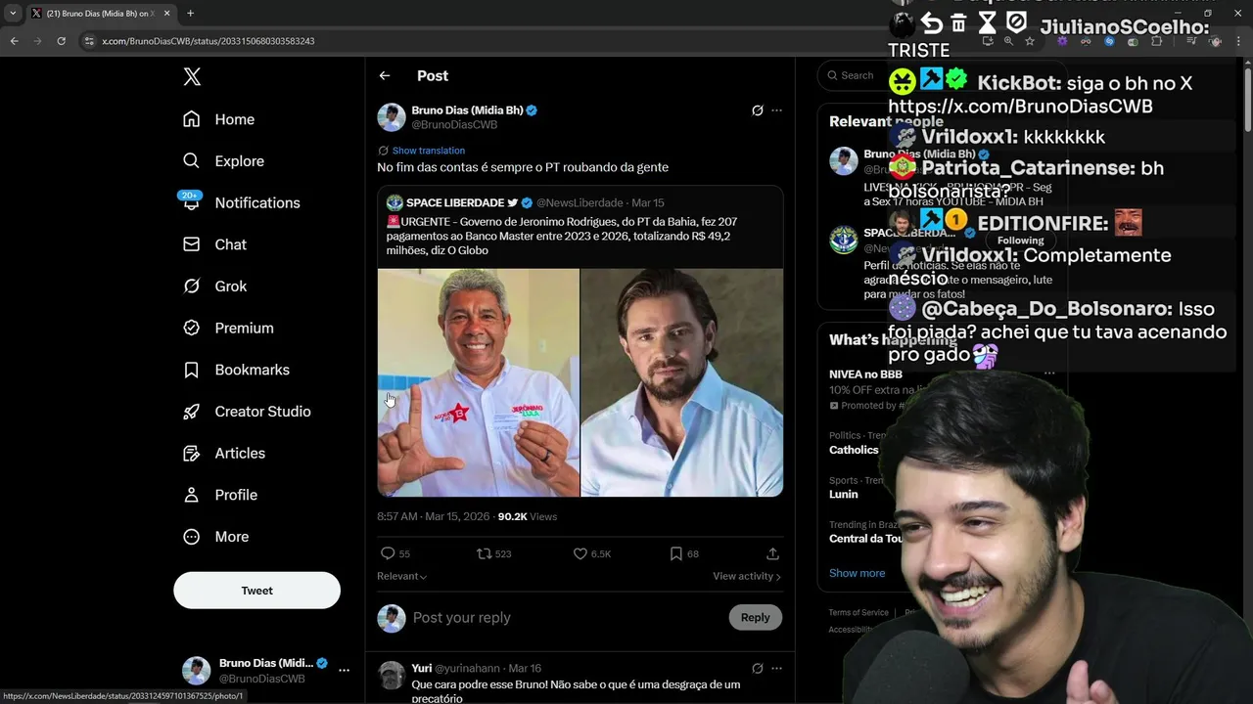Open the Jeronimo Rodrigues photo thumbnail
This screenshot has height=704, width=1253.
pos(479,382)
